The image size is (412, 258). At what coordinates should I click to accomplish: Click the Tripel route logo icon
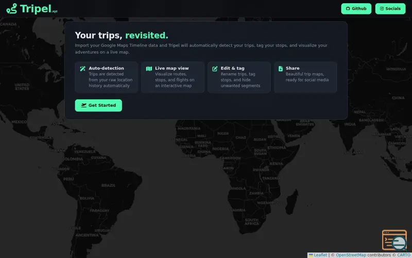(11, 9)
